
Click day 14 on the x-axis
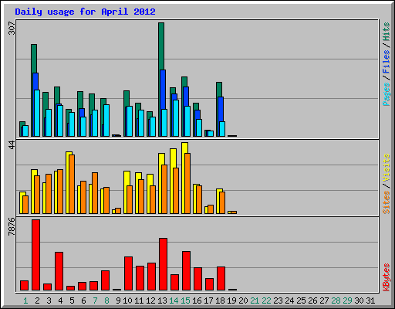174,301
